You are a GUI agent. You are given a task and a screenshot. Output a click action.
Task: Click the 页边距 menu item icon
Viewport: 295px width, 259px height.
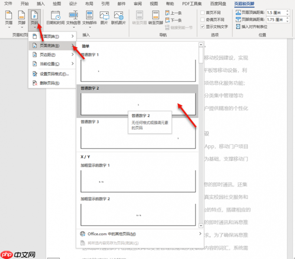point(35,55)
